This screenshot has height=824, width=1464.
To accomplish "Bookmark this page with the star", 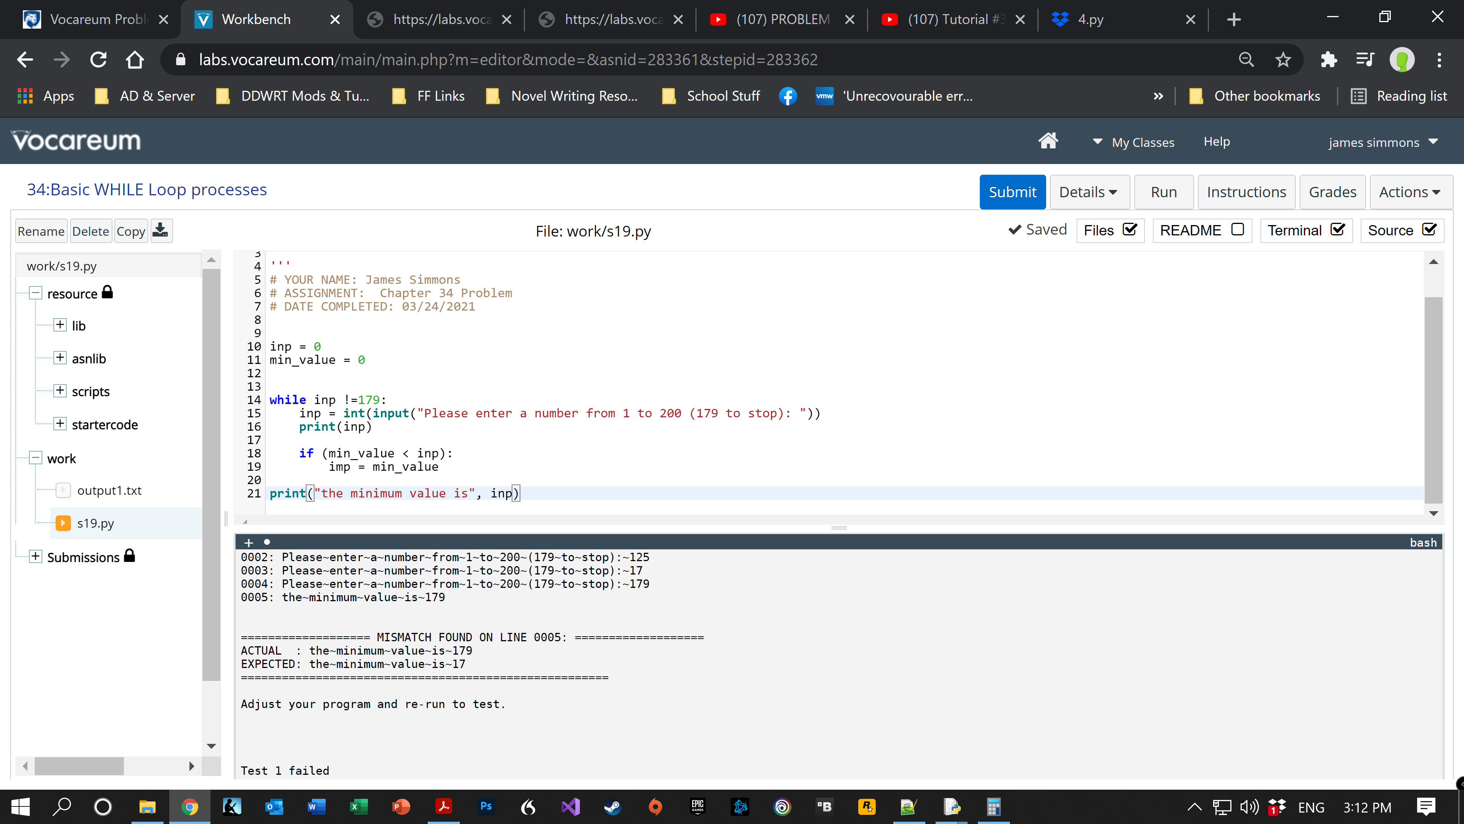I will (x=1283, y=60).
